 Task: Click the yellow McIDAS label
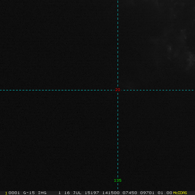click(x=180, y=193)
